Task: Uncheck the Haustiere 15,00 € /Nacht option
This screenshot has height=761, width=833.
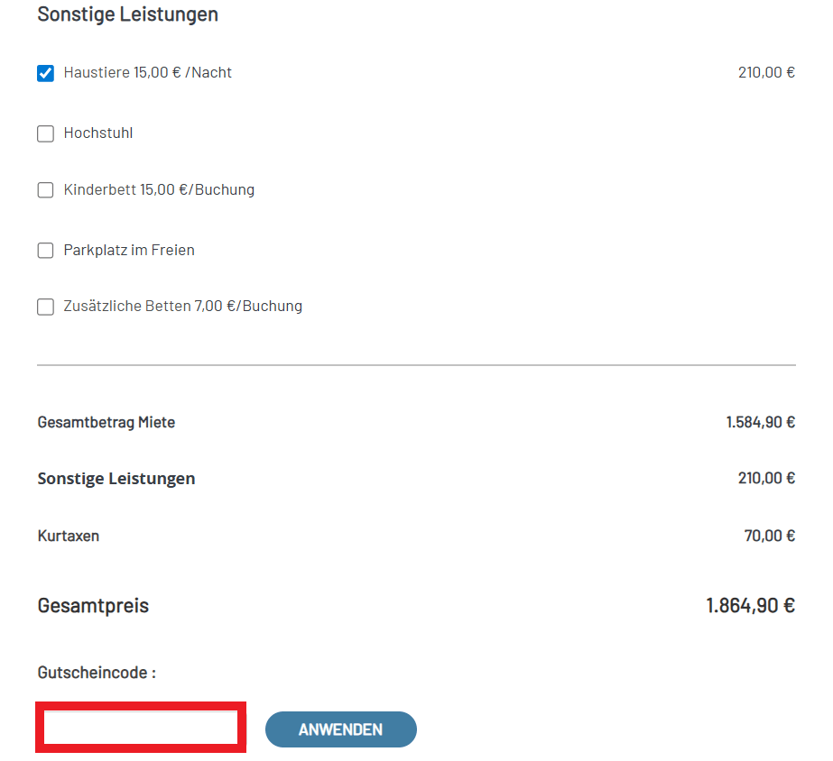Action: 45,73
